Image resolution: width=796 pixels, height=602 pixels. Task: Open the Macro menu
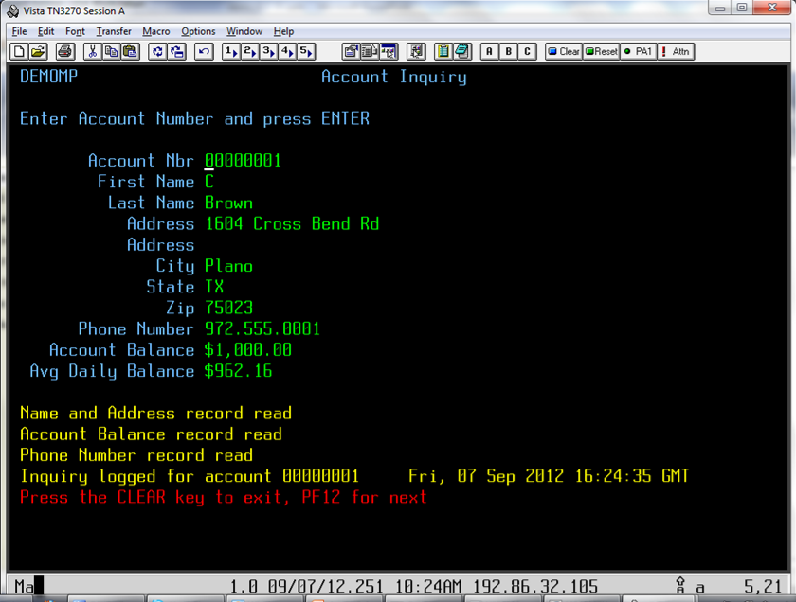pos(155,31)
